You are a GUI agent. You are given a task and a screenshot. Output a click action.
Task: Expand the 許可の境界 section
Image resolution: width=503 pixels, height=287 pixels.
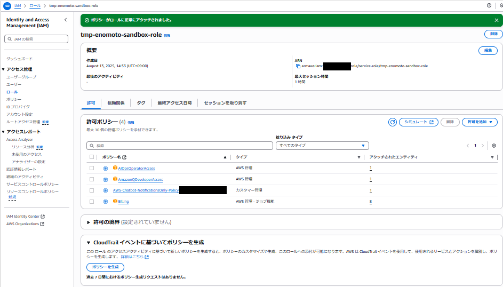[89, 222]
